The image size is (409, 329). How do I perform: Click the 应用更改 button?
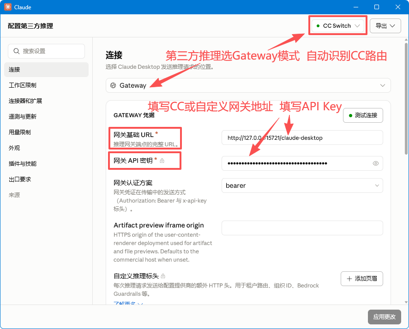click(384, 317)
